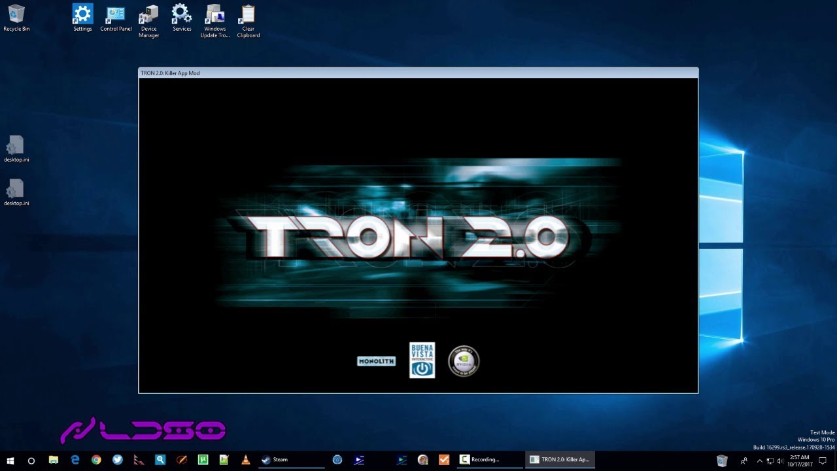
Task: Open the Windows Start menu
Action: click(10, 460)
